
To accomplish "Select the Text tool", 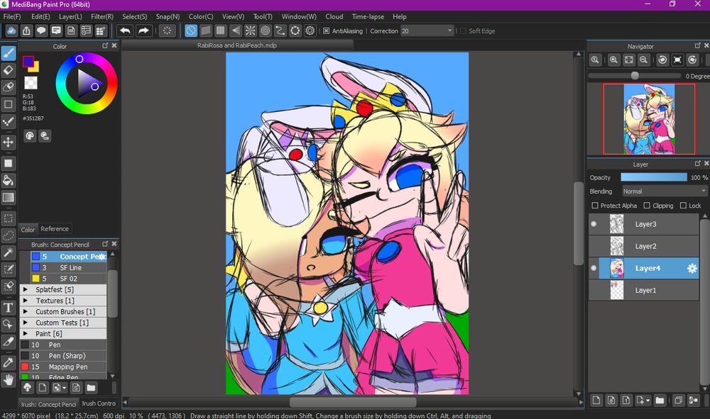I will pos(8,308).
